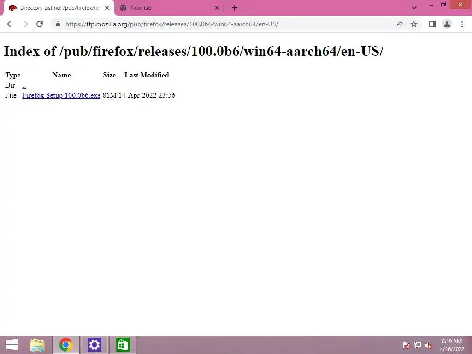Restore down the Chrome window
This screenshot has height=354, width=472.
tap(443, 5)
